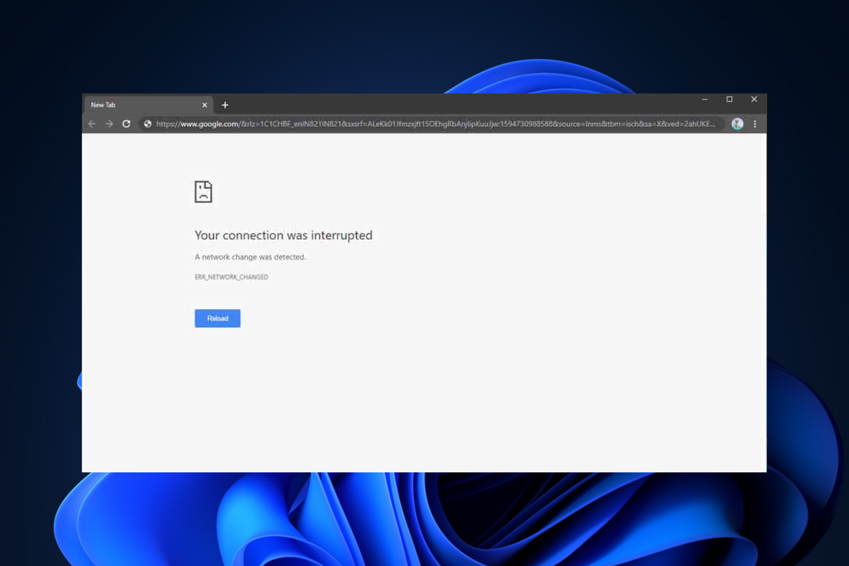849x566 pixels.
Task: Open the Chrome profile avatar
Action: (x=737, y=124)
